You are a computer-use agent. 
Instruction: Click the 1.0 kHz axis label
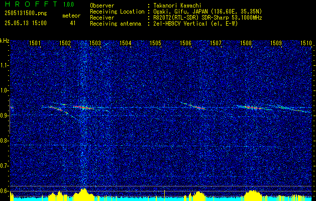pos(4,90)
